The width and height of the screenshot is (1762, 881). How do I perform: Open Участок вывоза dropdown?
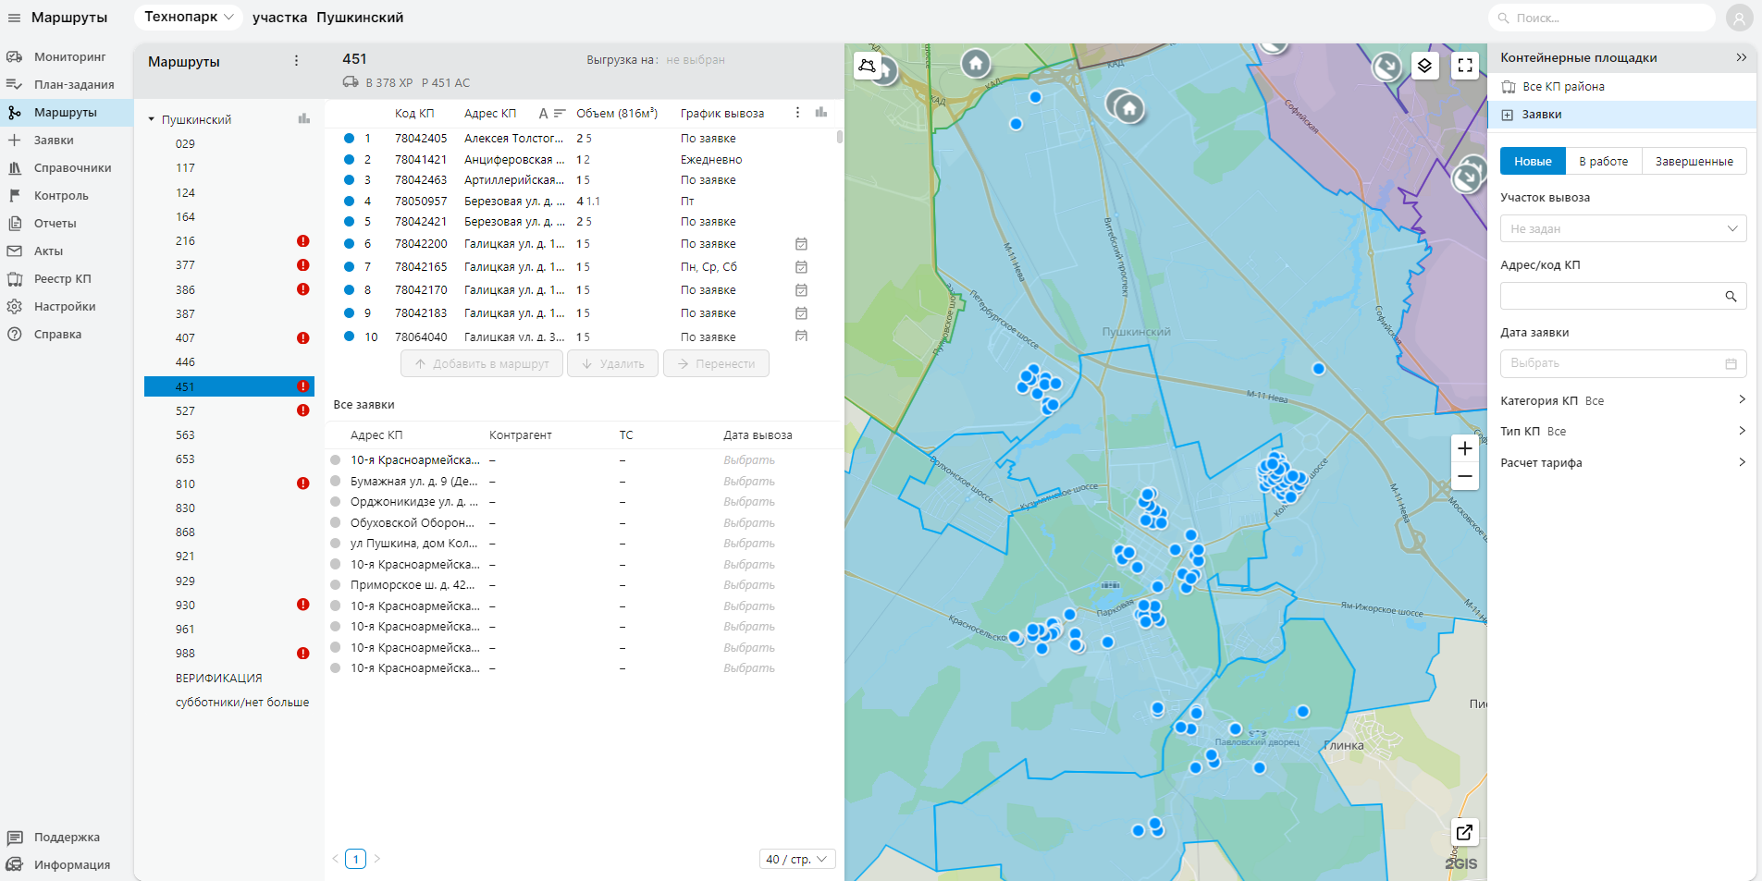[x=1622, y=228]
